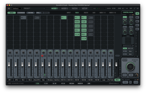The height and width of the screenshot is (93, 146).
Task: Open C1 gate plugin on SGS M2
Action: tap(84, 22)
